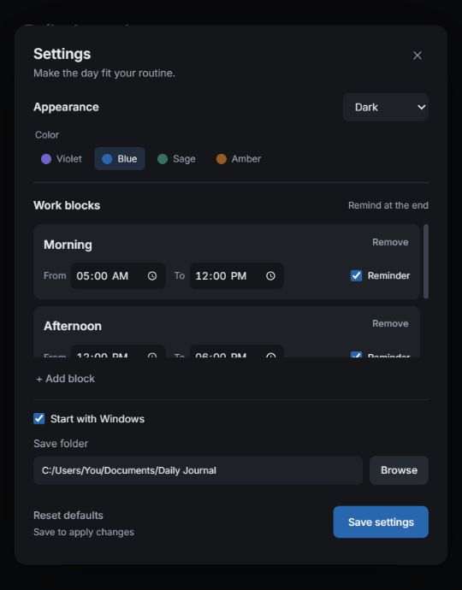Click Add block
462x590 pixels.
(66, 379)
